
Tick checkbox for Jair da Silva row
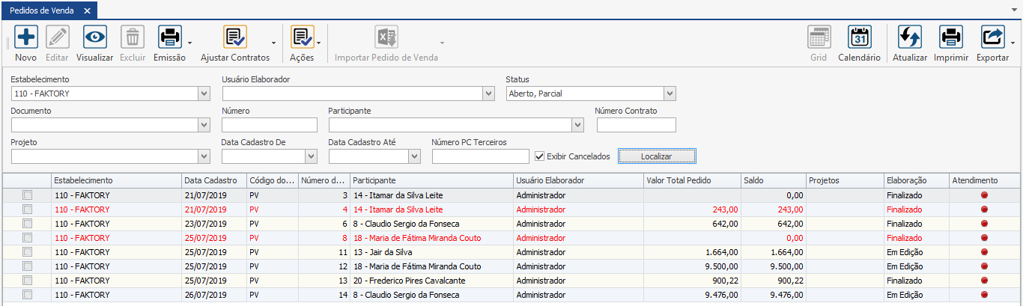click(x=28, y=252)
